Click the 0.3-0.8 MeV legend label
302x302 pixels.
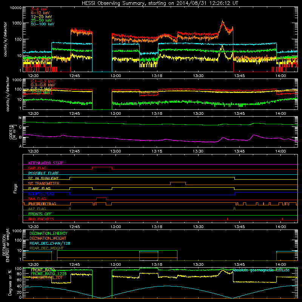43,85
